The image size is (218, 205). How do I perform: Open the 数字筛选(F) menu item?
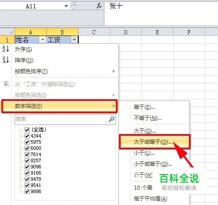[59, 106]
